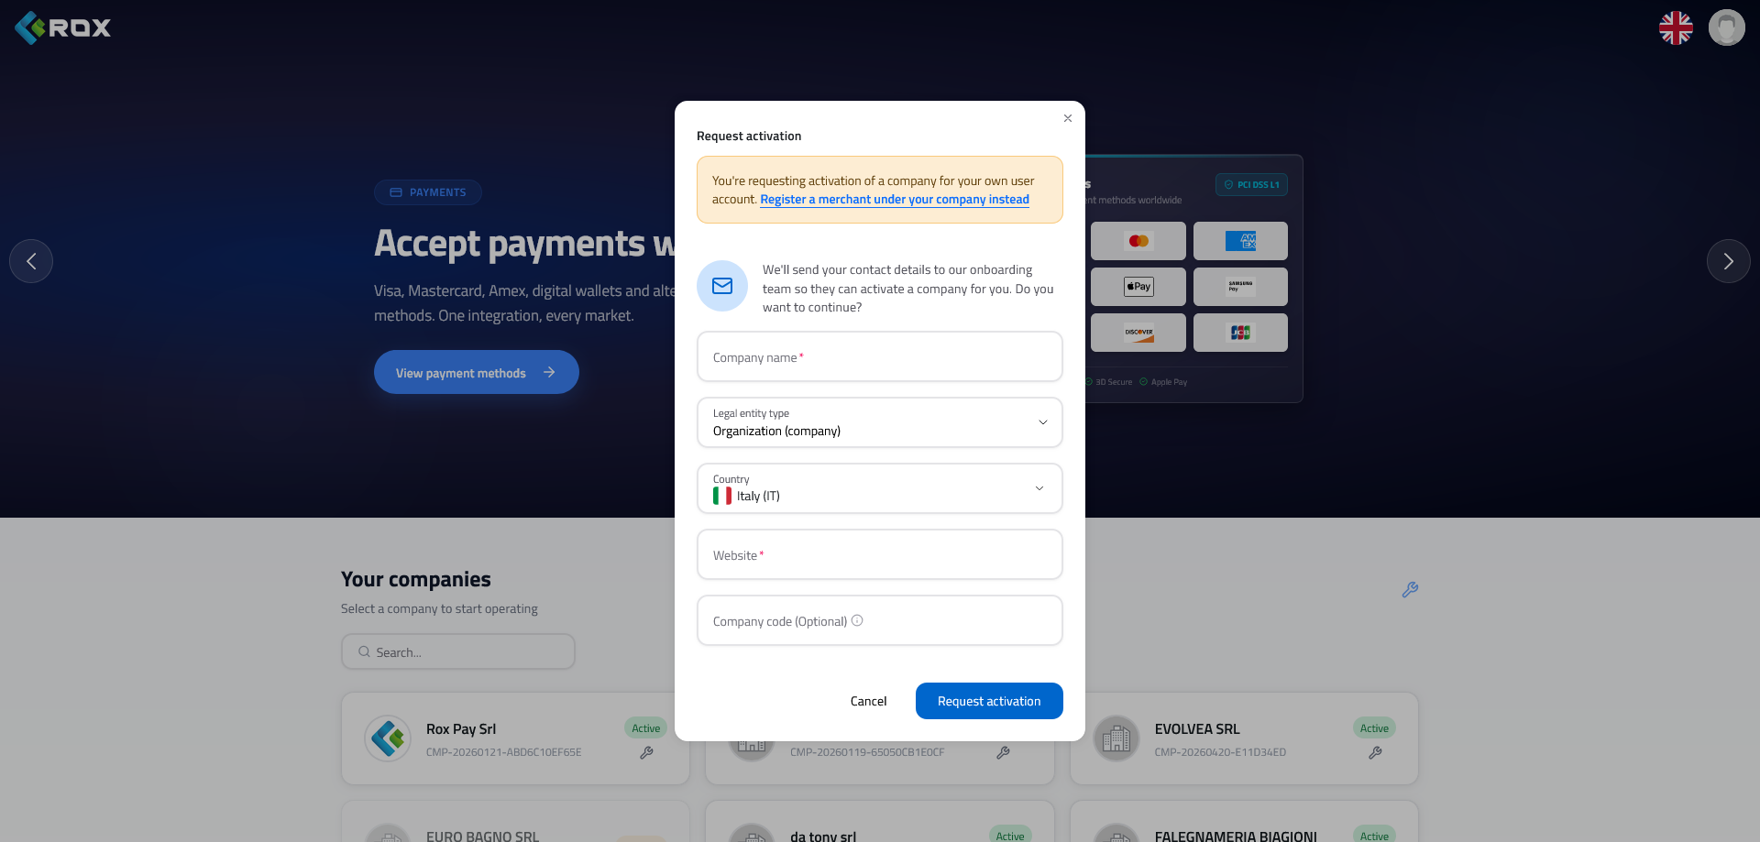1760x842 pixels.
Task: Click the companies Search box
Action: tap(458, 651)
